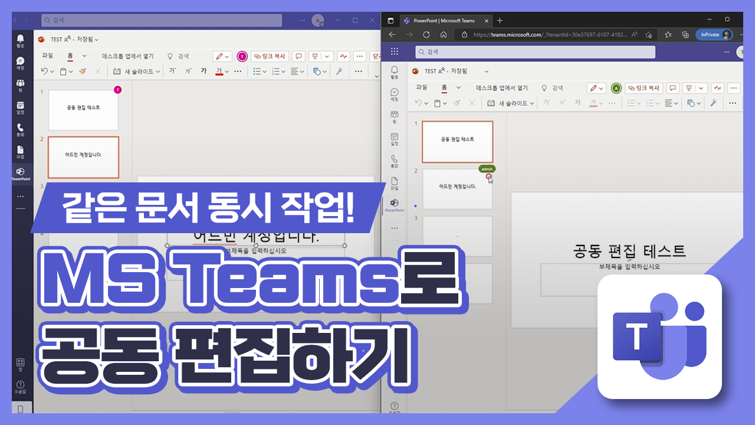Image resolution: width=755 pixels, height=425 pixels.
Task: Open Activity bell in browser Teams sidebar
Action: point(395,72)
